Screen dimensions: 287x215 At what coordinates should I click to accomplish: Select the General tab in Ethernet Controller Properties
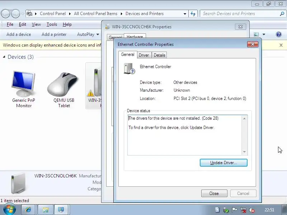[128, 54]
